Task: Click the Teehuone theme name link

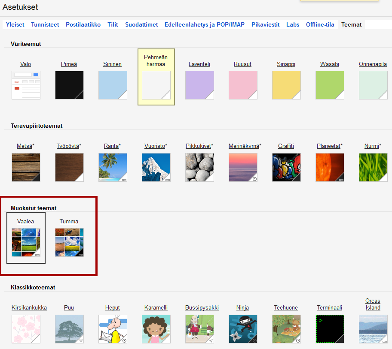Action: click(286, 307)
